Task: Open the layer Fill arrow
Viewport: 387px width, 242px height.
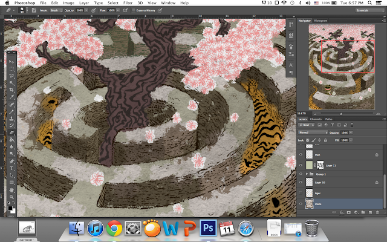Action: point(351,140)
